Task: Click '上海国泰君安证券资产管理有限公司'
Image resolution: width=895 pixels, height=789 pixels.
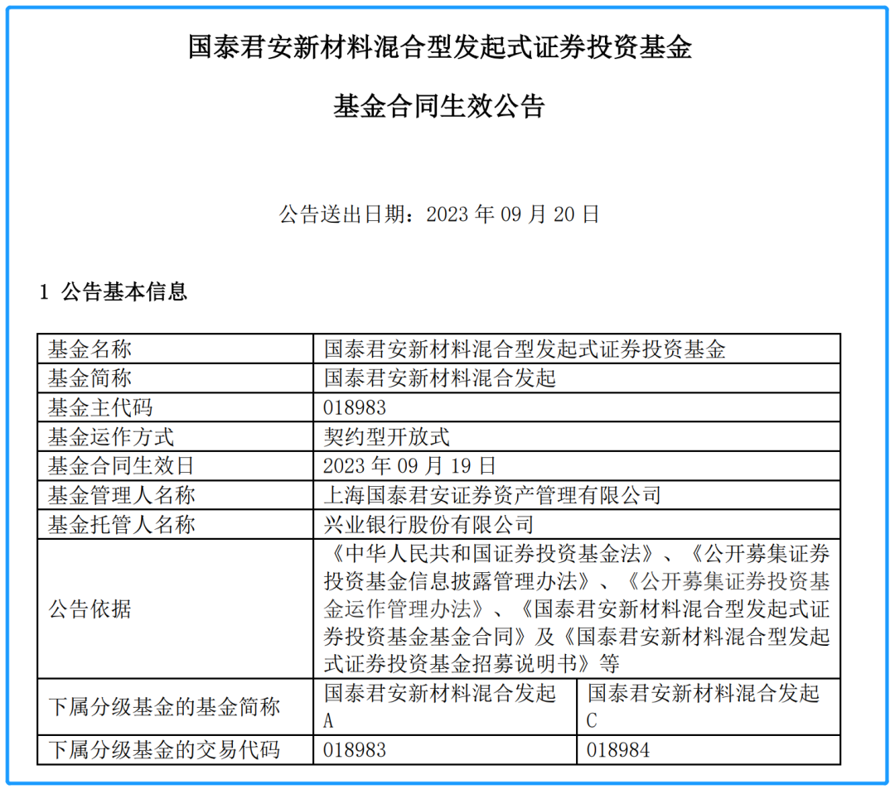Action: pos(492,495)
